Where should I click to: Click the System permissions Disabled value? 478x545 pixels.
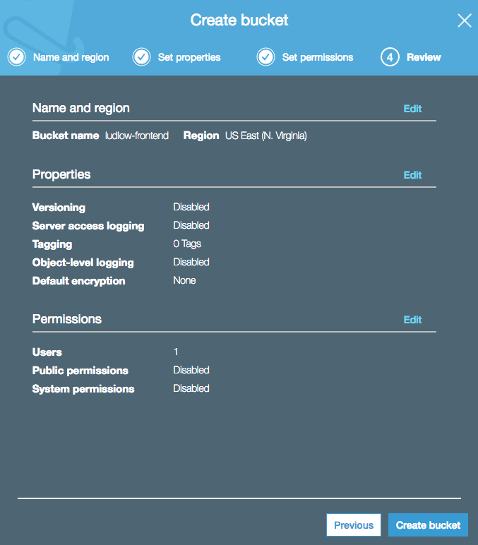(191, 388)
